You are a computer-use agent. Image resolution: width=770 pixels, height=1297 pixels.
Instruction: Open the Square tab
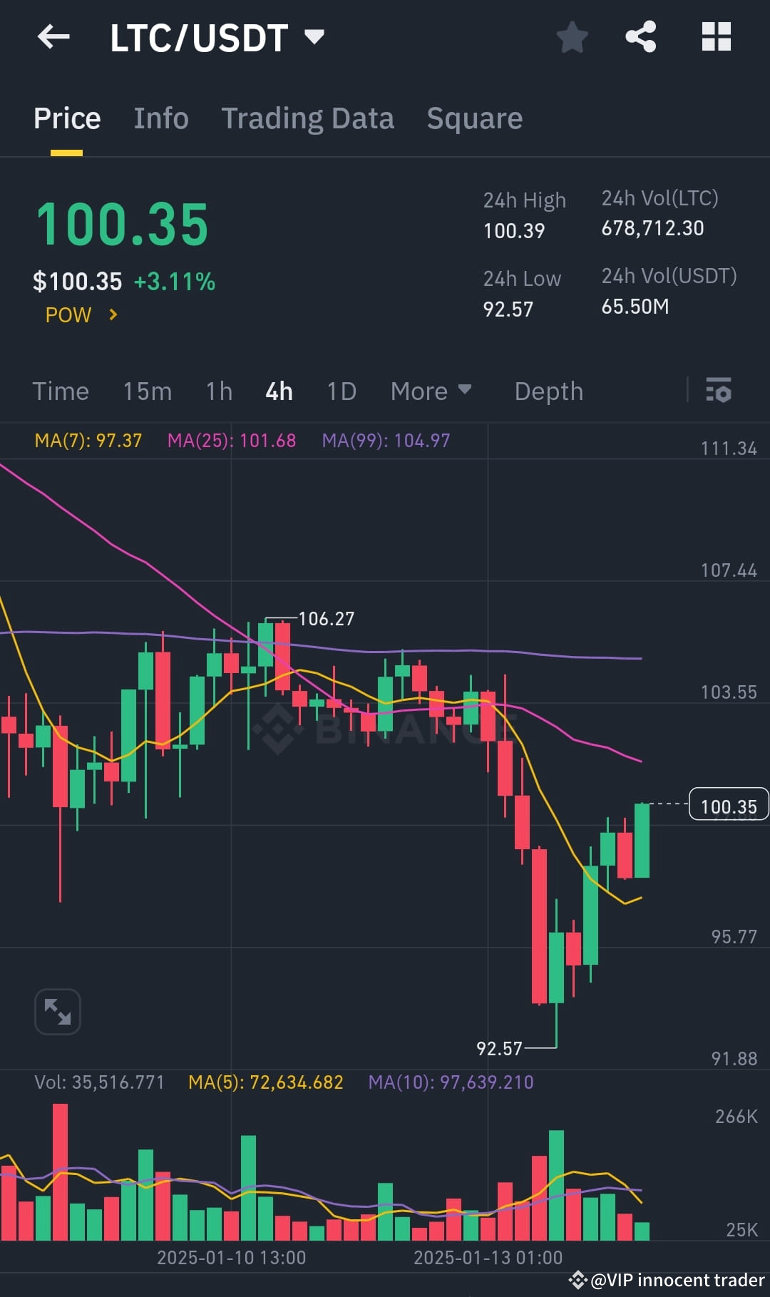point(474,118)
